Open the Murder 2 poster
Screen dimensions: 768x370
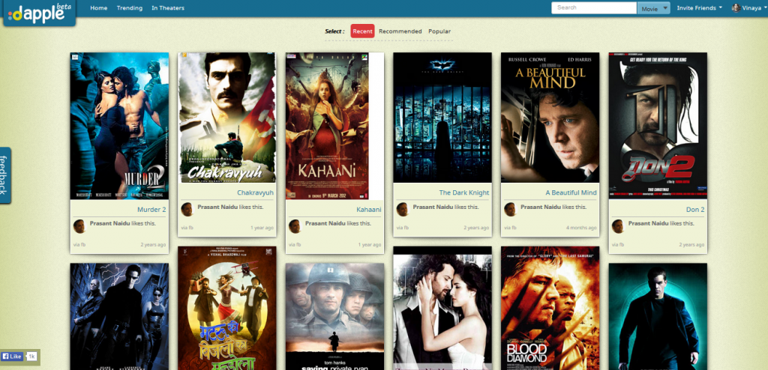tap(119, 126)
